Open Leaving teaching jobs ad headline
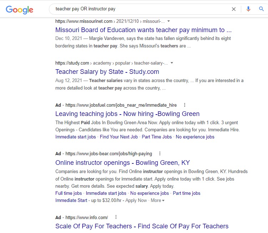The width and height of the screenshot is (268, 233). [x=127, y=114]
